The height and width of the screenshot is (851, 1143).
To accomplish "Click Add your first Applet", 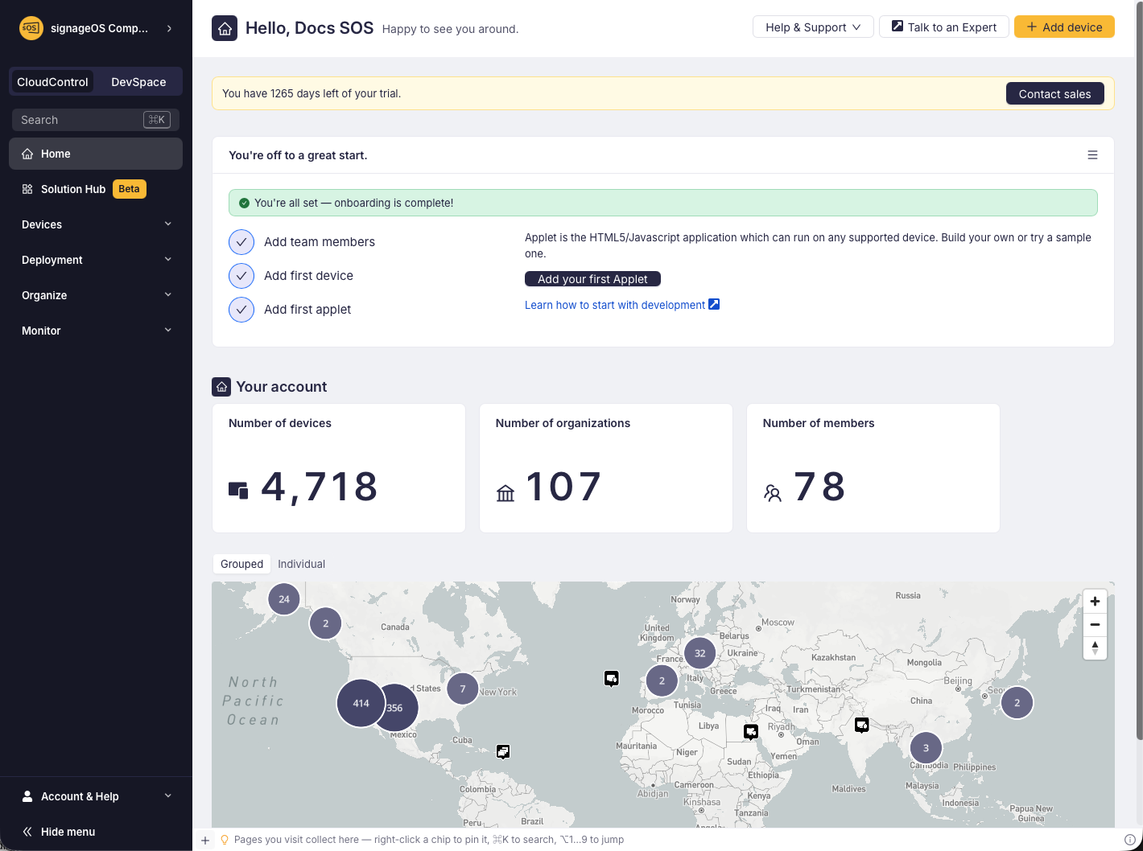I will [592, 279].
